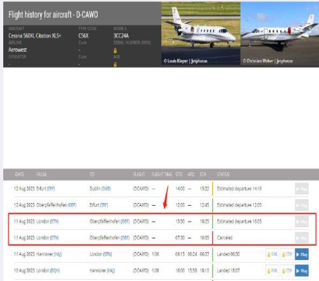Click the FLIGHT TIME column header
319x281 pixels.
pyautogui.click(x=162, y=174)
